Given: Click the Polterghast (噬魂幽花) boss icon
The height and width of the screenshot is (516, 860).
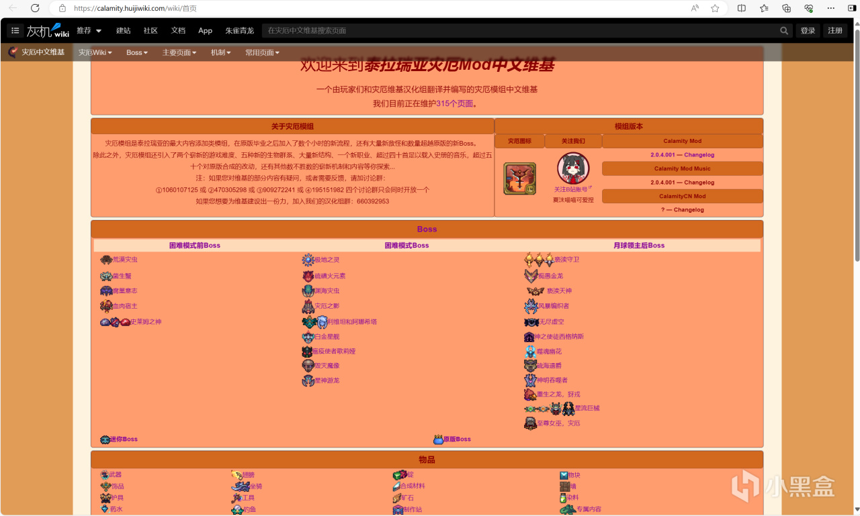Looking at the screenshot, I should tap(531, 352).
